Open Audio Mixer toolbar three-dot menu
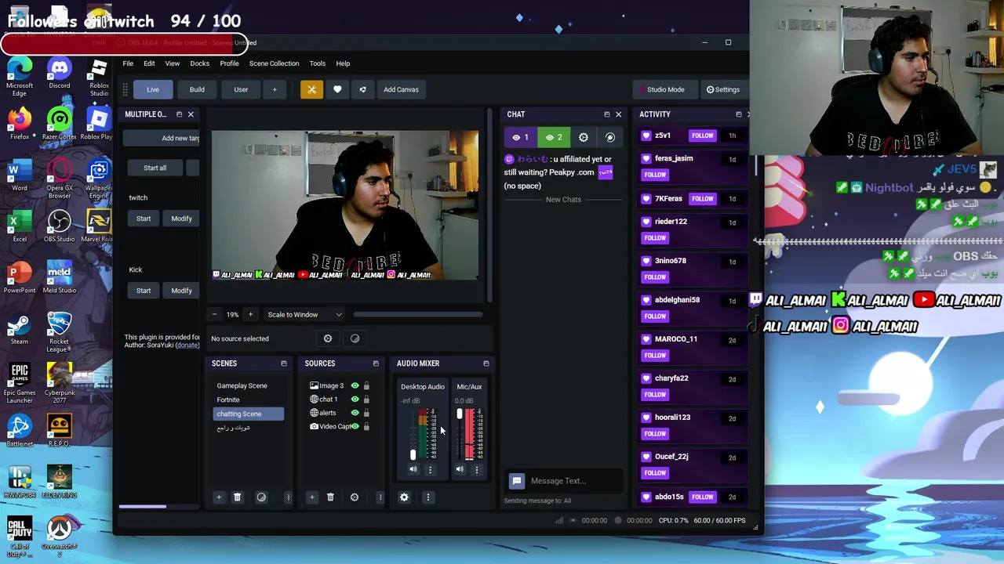This screenshot has height=564, width=1004. [x=428, y=497]
